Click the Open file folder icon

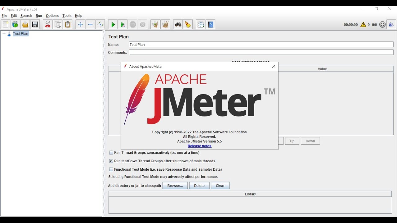[25, 24]
